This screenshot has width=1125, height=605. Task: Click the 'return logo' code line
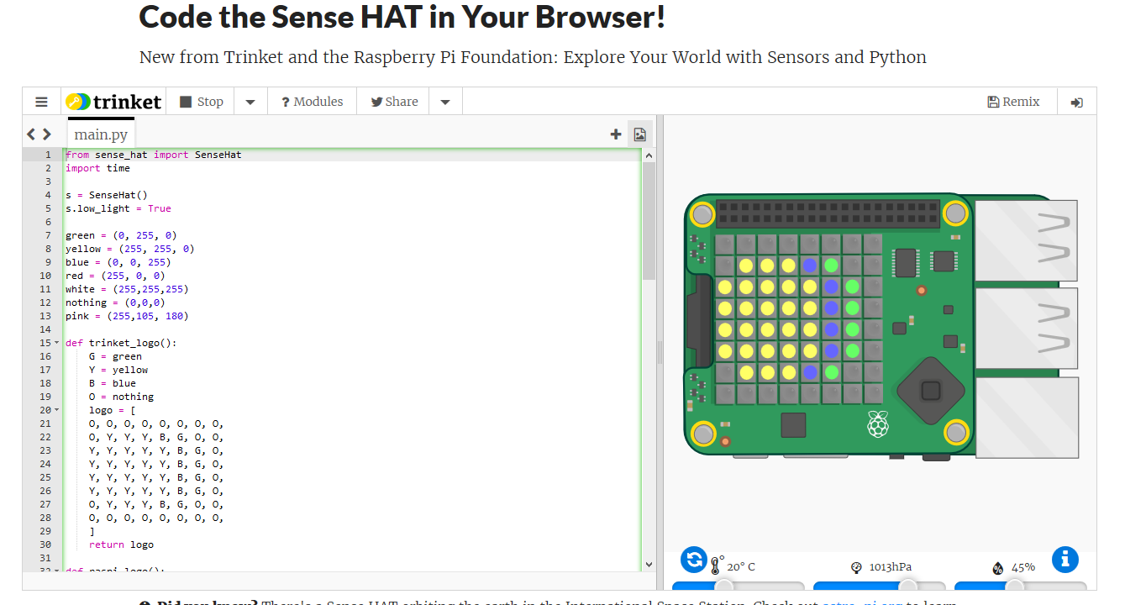click(x=121, y=544)
